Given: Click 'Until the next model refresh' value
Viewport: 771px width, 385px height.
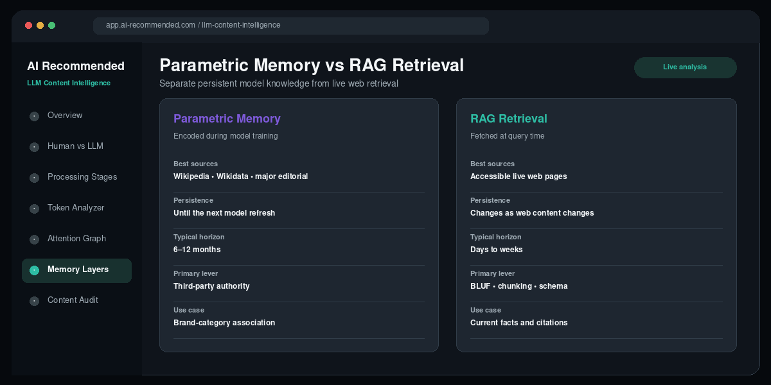Looking at the screenshot, I should point(224,213).
